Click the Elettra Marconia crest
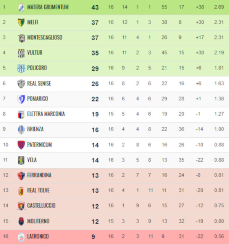 tap(21, 115)
